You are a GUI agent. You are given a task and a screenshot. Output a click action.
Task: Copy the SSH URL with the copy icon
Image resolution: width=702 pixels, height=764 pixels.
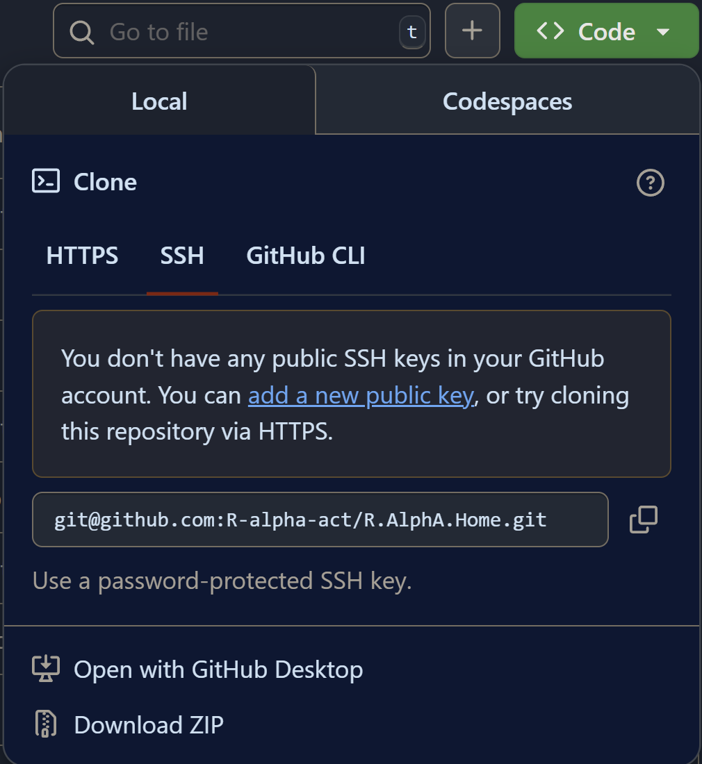(644, 520)
